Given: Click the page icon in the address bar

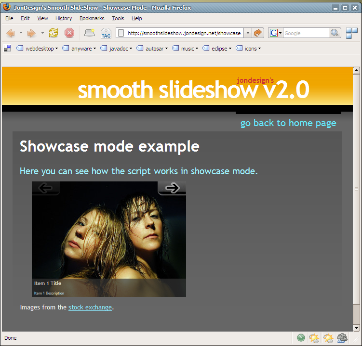Looking at the screenshot, I should [x=121, y=33].
